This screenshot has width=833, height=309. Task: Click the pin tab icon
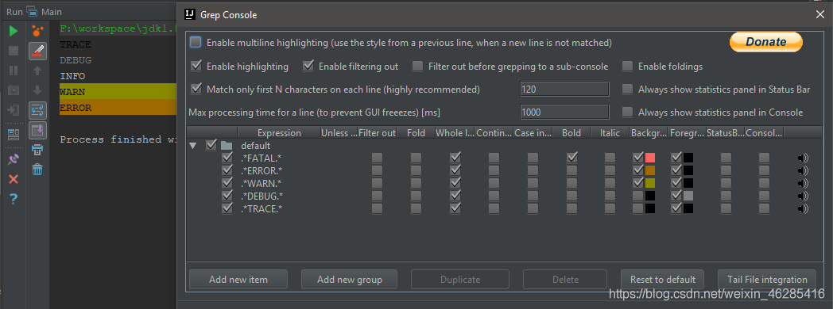coord(14,160)
